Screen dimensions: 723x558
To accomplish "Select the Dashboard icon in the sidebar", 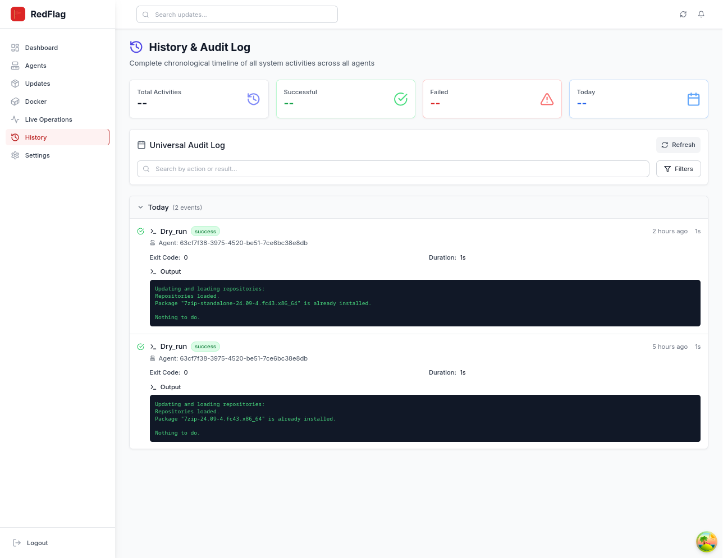I will [x=15, y=48].
